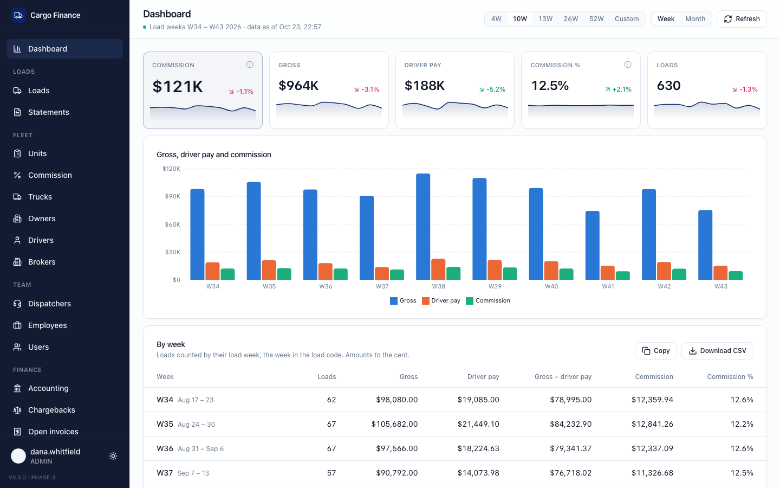Image resolution: width=780 pixels, height=488 pixels.
Task: Toggle Commission series in chart legend
Action: click(x=488, y=301)
